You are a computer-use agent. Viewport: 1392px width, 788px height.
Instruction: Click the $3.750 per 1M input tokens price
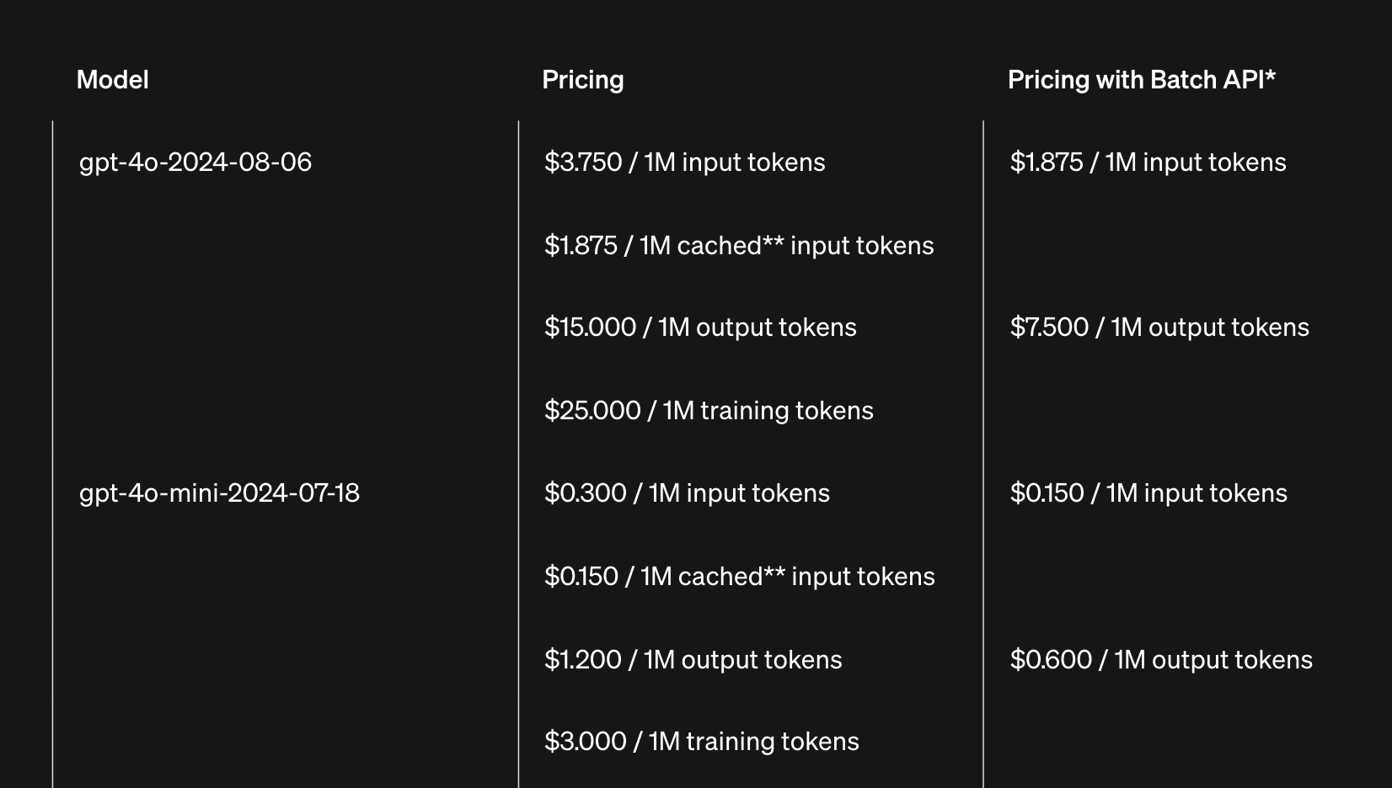[x=684, y=162]
